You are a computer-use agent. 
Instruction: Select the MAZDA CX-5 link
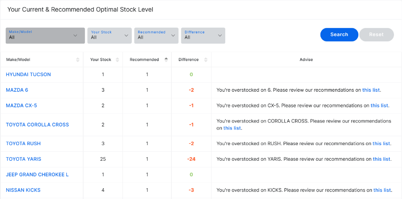(x=21, y=106)
